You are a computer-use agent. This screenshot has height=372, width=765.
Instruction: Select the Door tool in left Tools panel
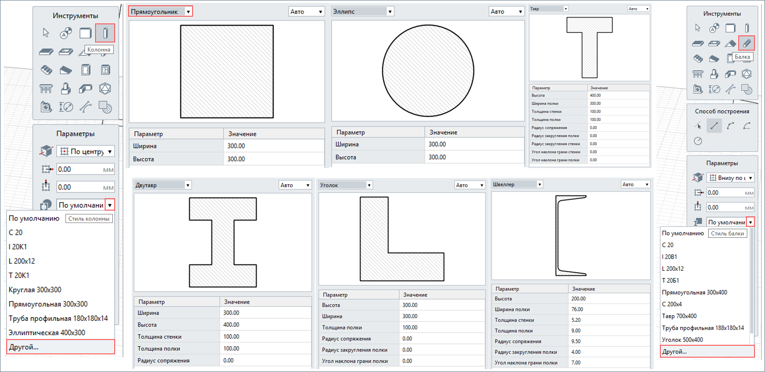click(x=86, y=70)
